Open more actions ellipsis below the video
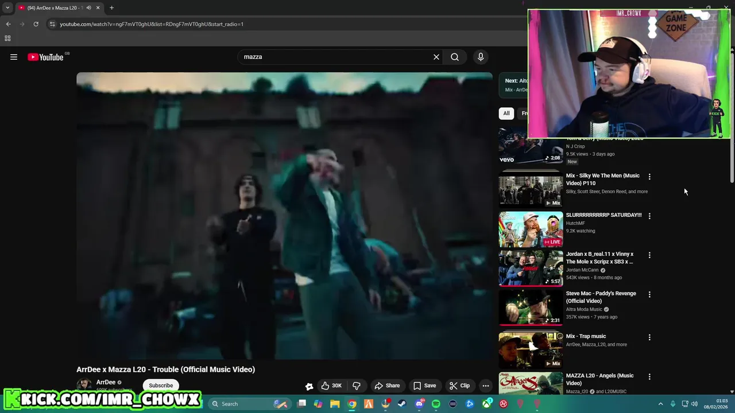 pos(486,385)
